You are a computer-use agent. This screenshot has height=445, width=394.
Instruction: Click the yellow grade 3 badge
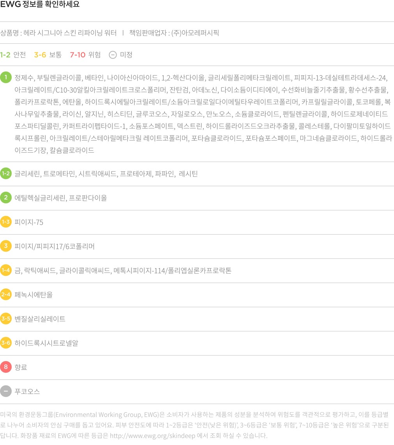6,246
